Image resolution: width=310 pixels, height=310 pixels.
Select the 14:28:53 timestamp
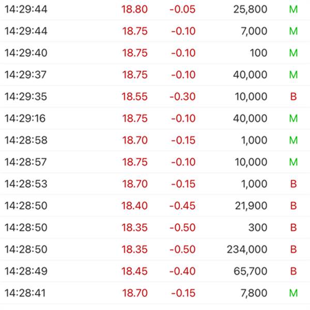[x=26, y=184]
